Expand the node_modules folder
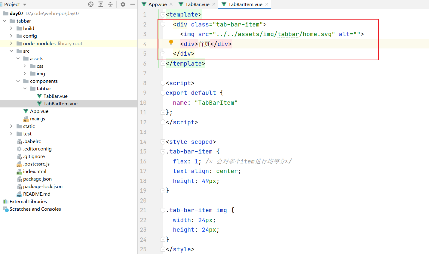This screenshot has width=429, height=254. click(x=11, y=43)
